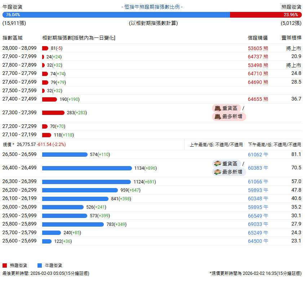Click the red bar for 27,400 - 27,499
Image resolution: width=305 pixels, height=281 pixels.
[x=50, y=99]
